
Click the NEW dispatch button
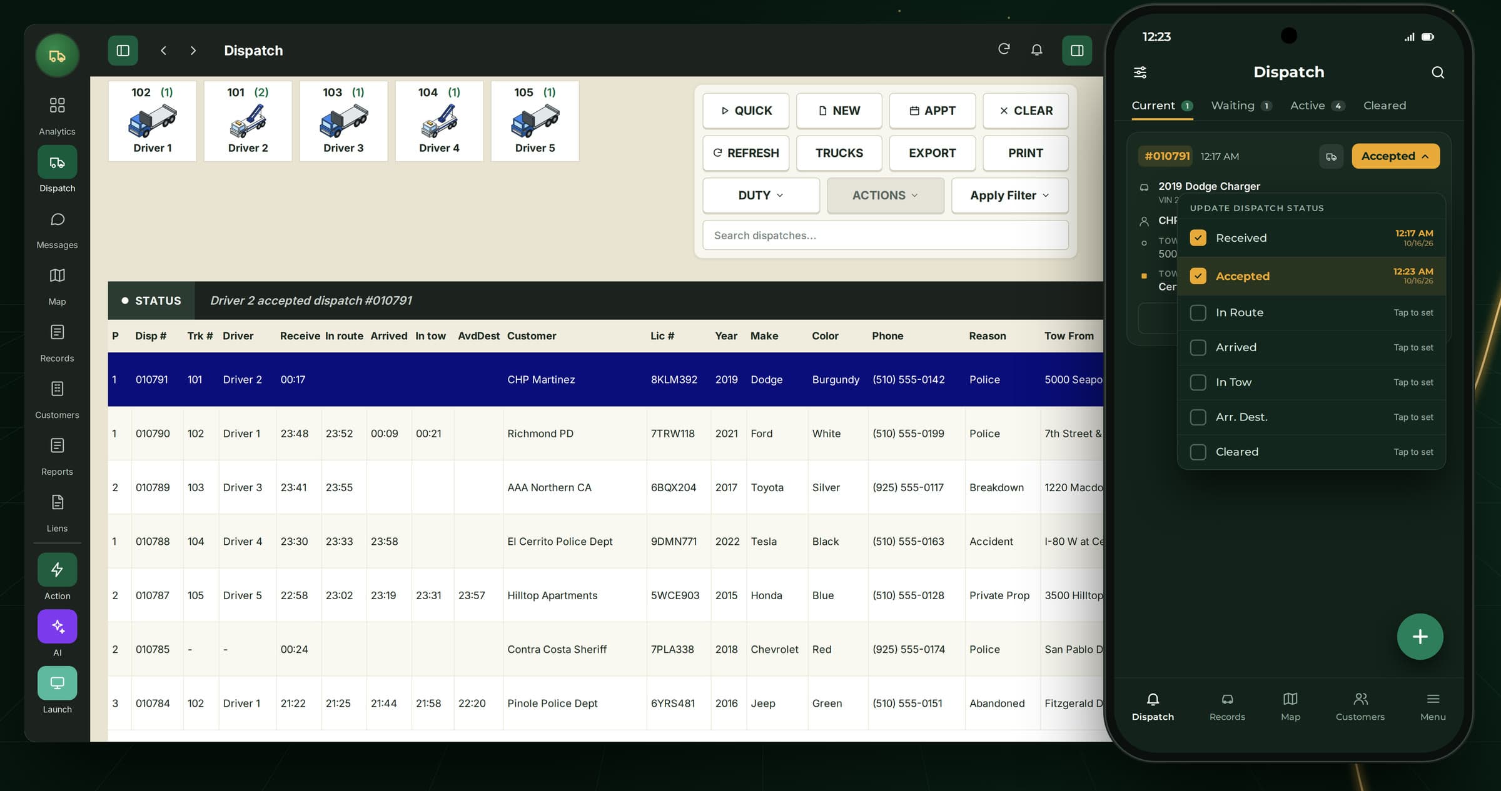pyautogui.click(x=839, y=111)
